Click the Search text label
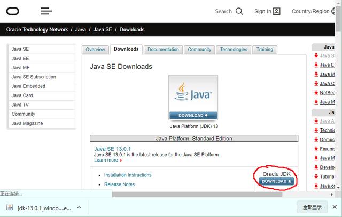The image size is (342, 217). [223, 11]
